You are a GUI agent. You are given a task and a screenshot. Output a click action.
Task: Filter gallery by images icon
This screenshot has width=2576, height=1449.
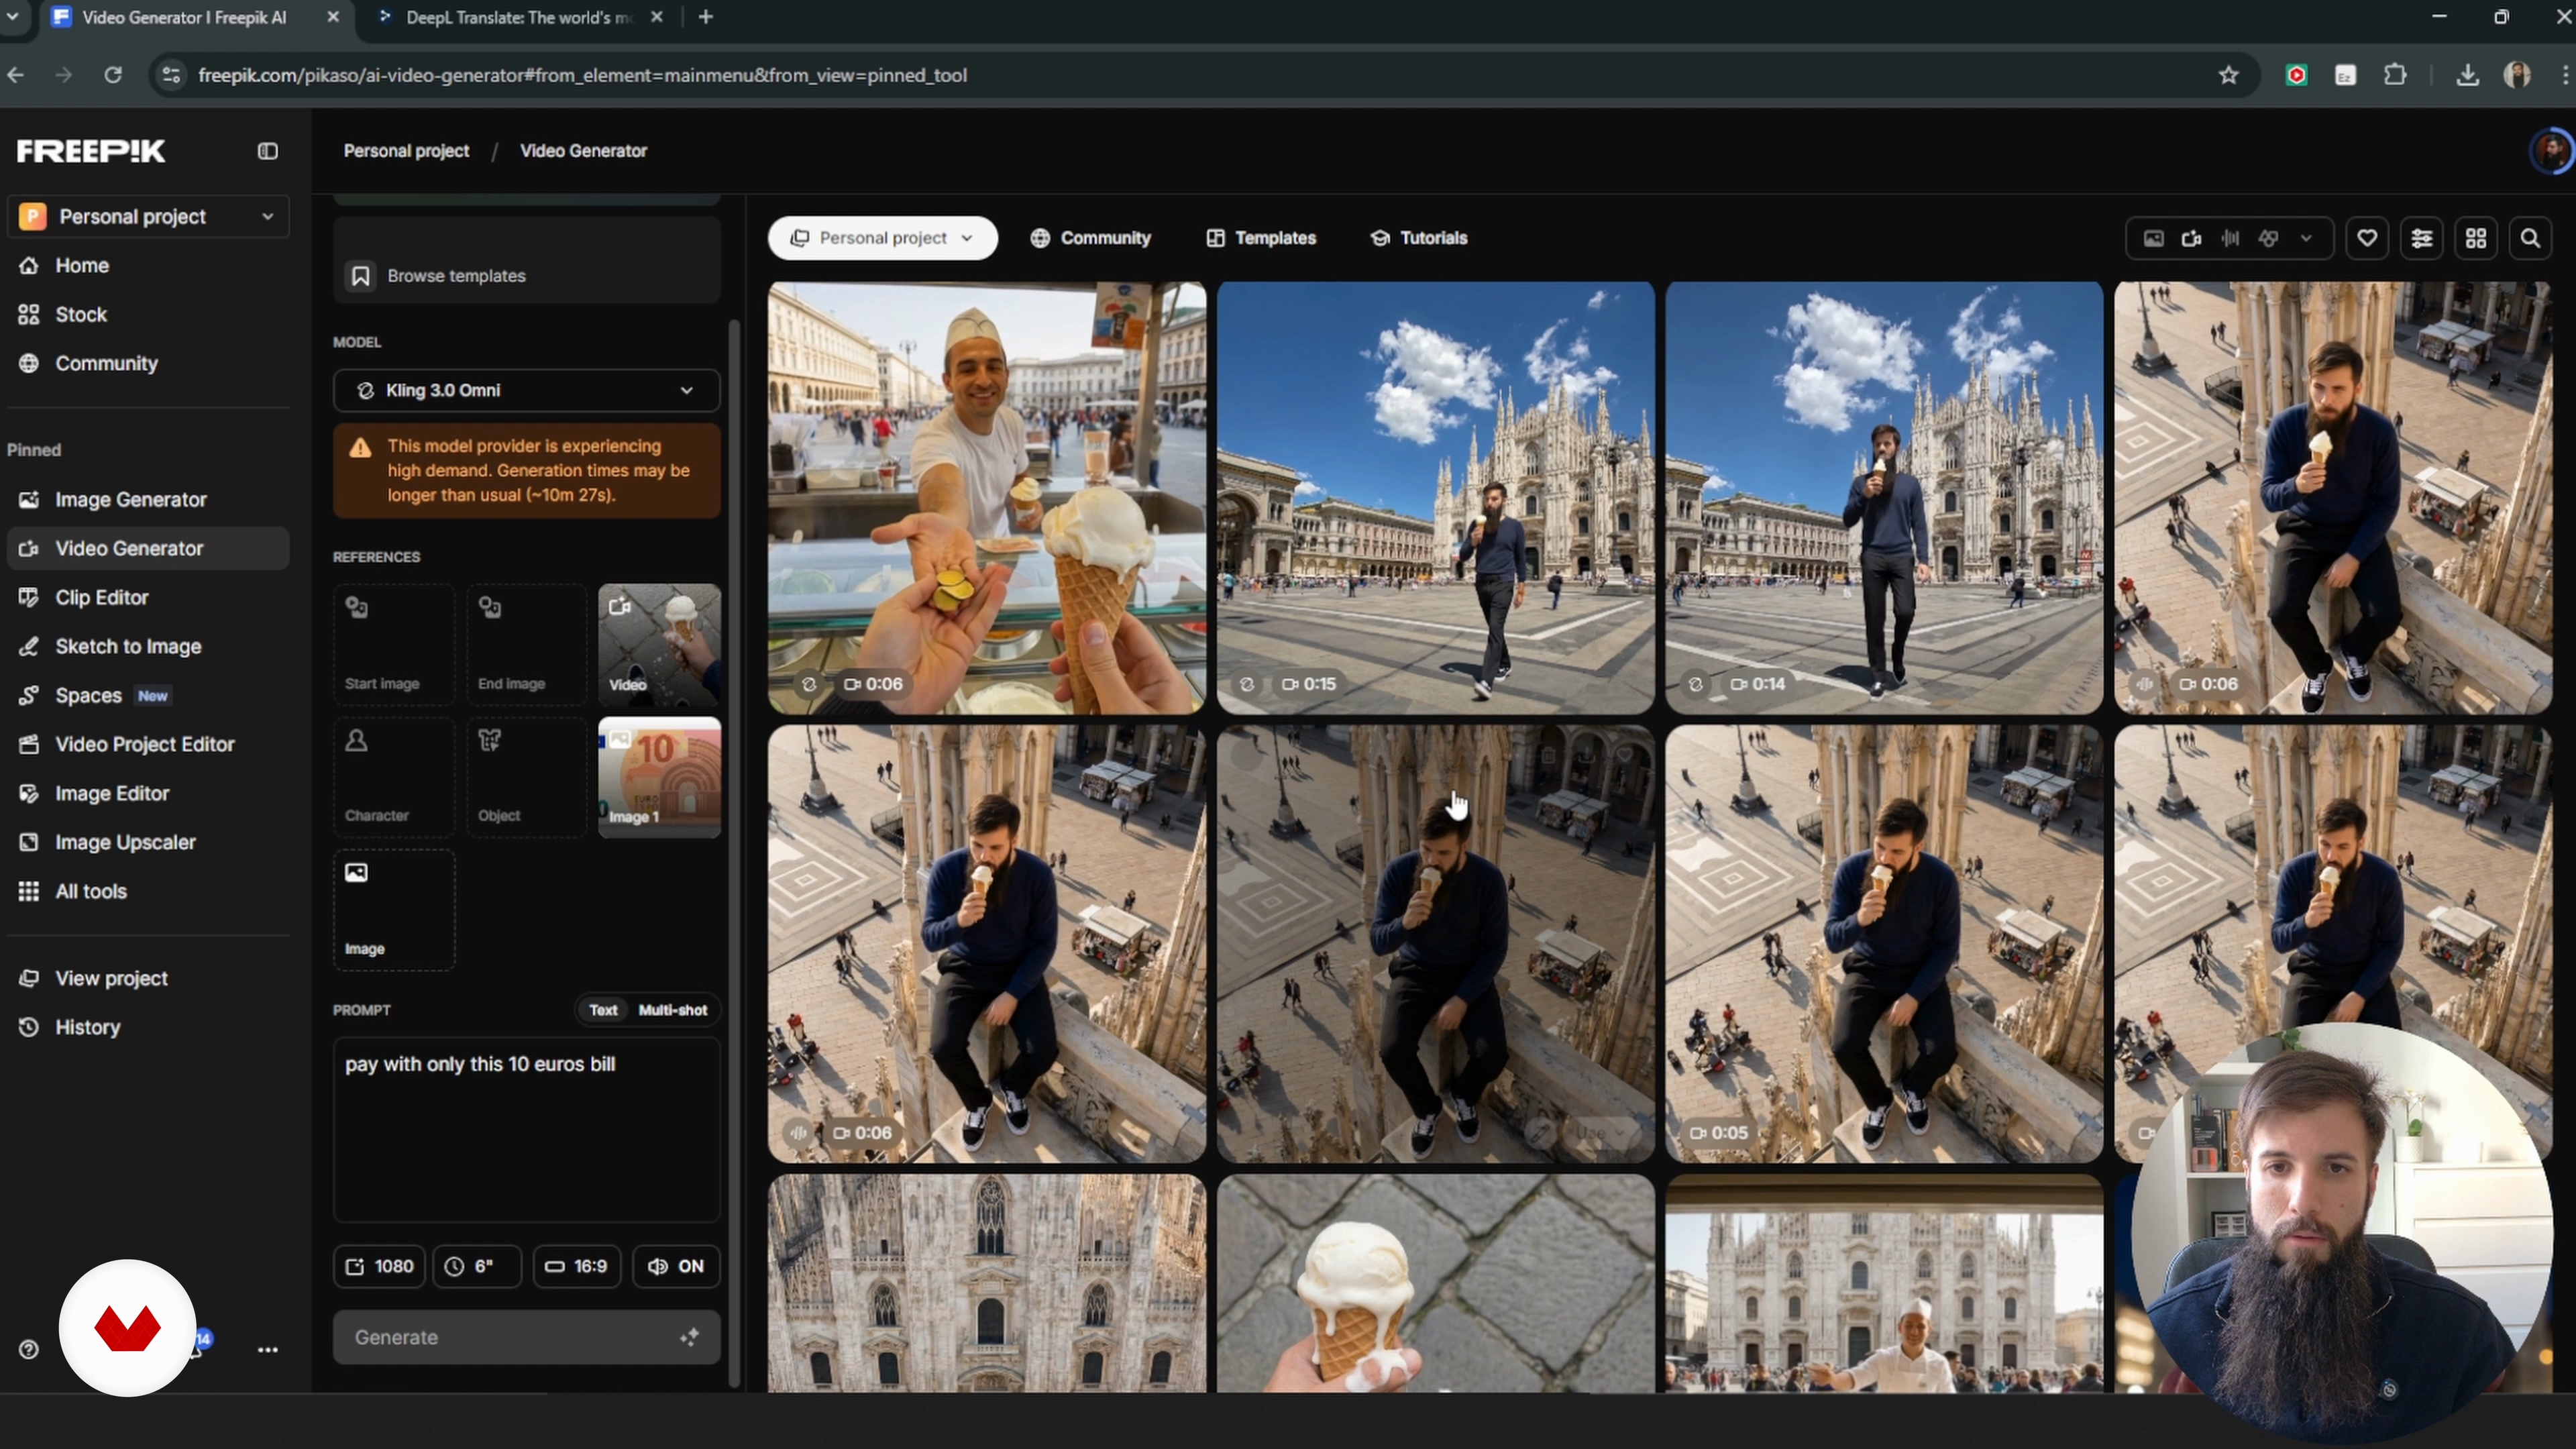[2153, 238]
